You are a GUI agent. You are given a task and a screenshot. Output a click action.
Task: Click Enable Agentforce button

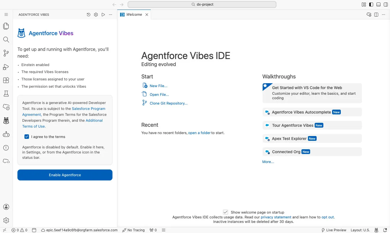pos(65,175)
